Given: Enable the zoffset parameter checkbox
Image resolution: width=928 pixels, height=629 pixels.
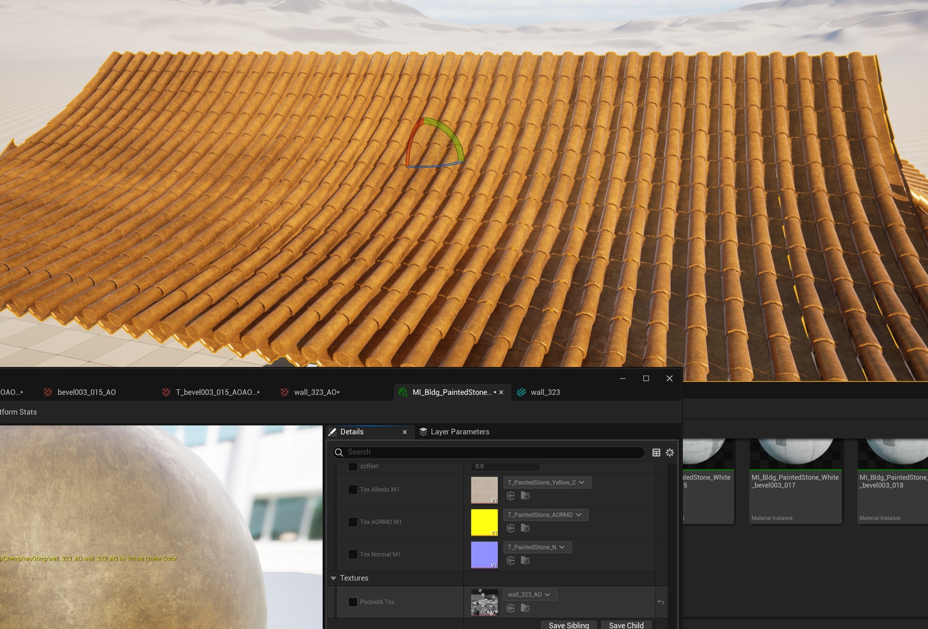Looking at the screenshot, I should click(353, 466).
